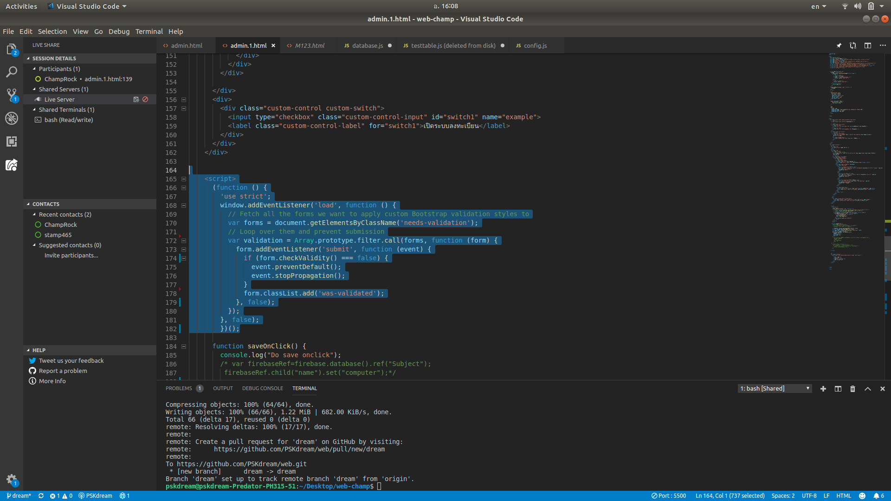Open the Source Control view icon
This screenshot has height=501, width=891.
(x=12, y=95)
